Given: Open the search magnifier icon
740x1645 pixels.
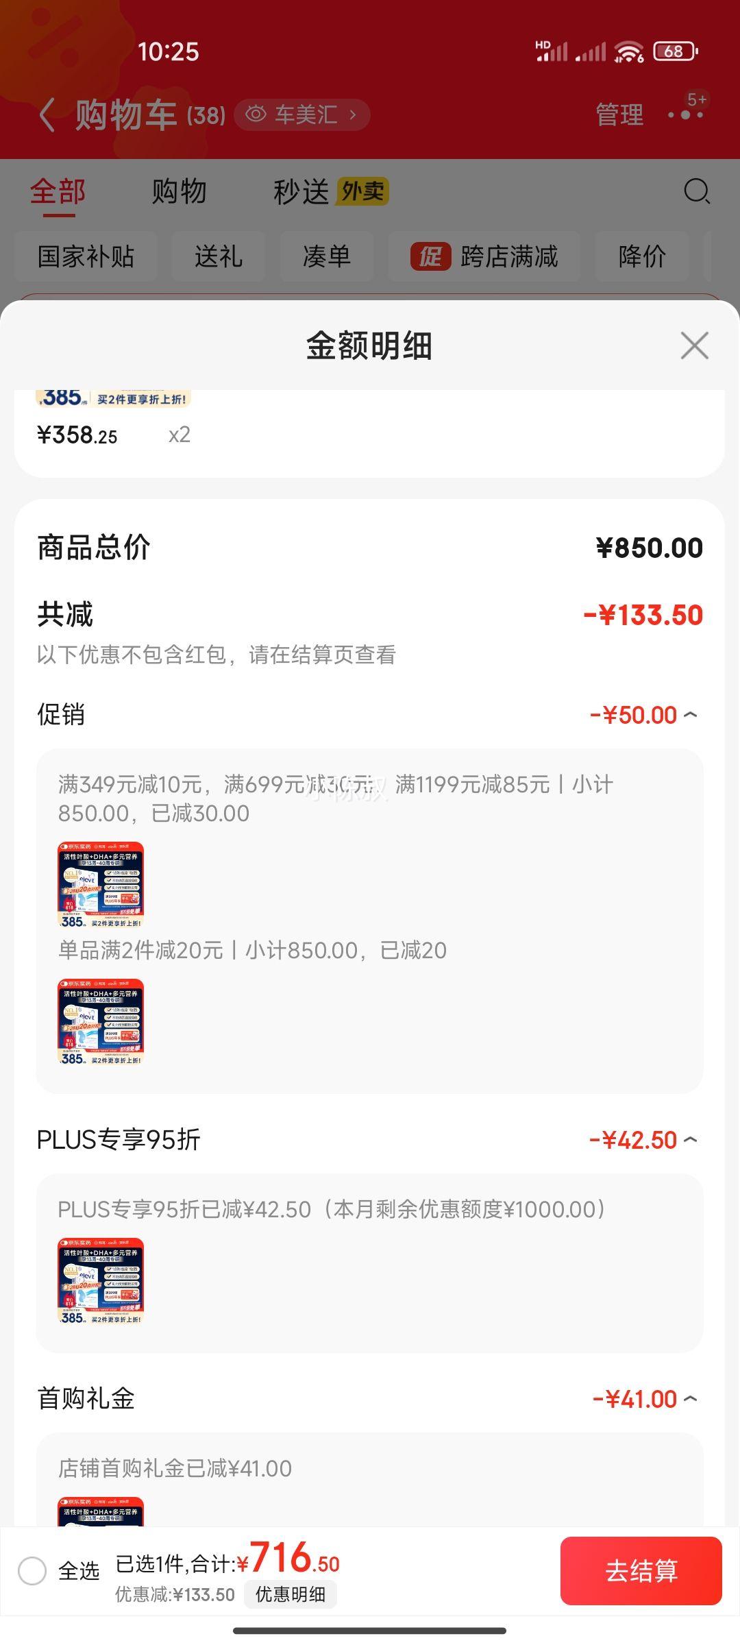Looking at the screenshot, I should [697, 191].
